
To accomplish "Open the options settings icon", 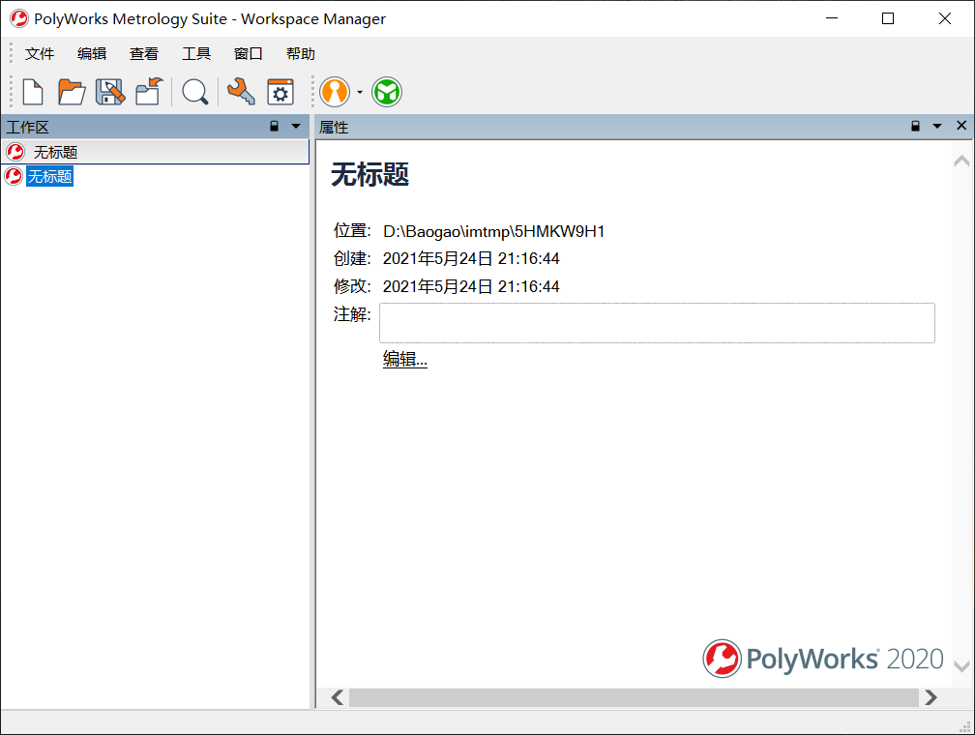I will click(280, 91).
